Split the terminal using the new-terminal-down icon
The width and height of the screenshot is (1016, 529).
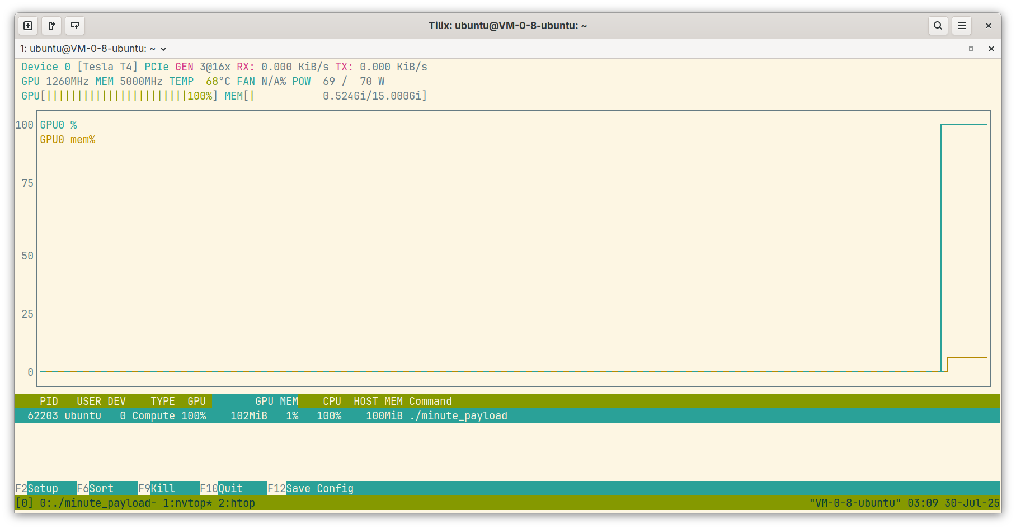point(75,26)
